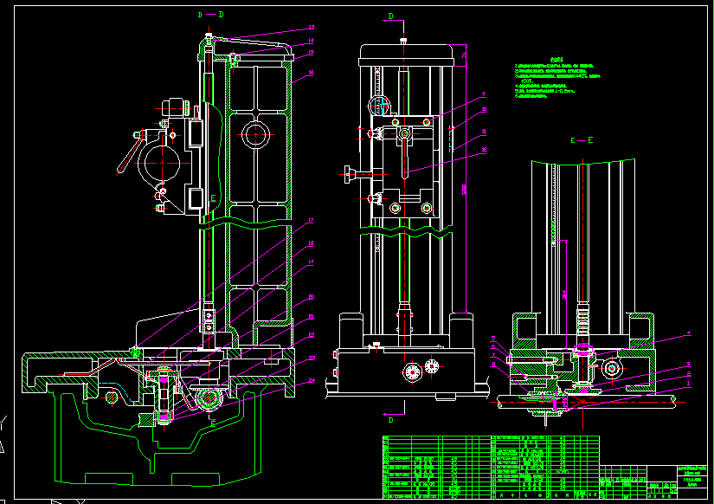Select part balloon number 23
Screen dimensions: 714x504
click(x=312, y=358)
